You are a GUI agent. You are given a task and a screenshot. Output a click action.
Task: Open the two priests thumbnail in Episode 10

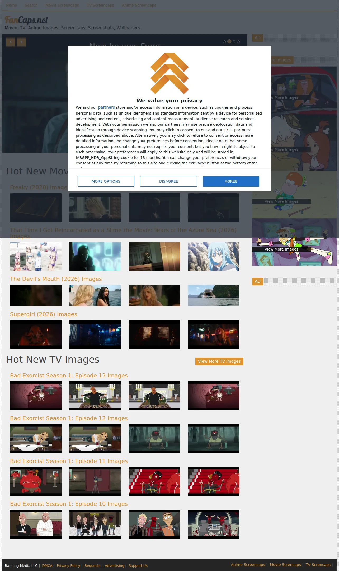[x=36, y=524]
